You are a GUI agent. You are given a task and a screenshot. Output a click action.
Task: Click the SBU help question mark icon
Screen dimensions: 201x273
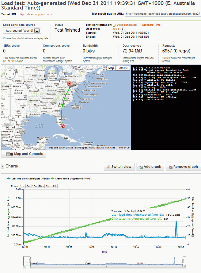click(x=122, y=29)
